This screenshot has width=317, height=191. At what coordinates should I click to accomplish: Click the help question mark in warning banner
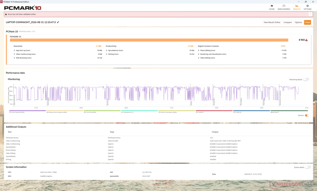[x=310, y=14]
